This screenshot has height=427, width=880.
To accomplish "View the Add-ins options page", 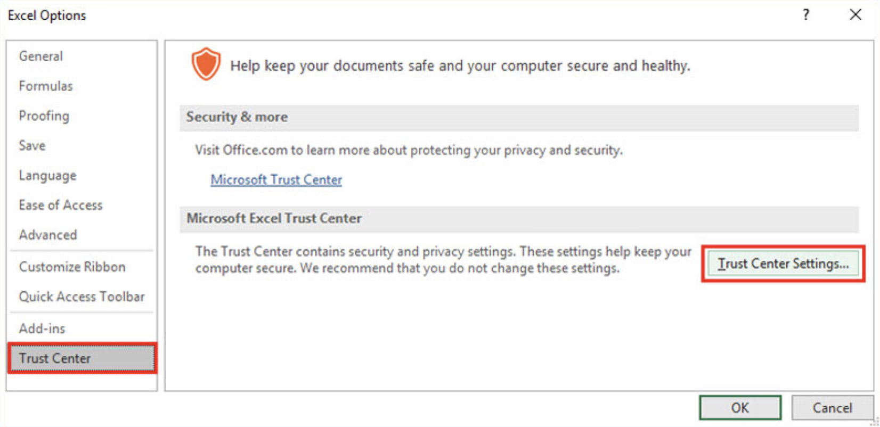I will pos(42,328).
